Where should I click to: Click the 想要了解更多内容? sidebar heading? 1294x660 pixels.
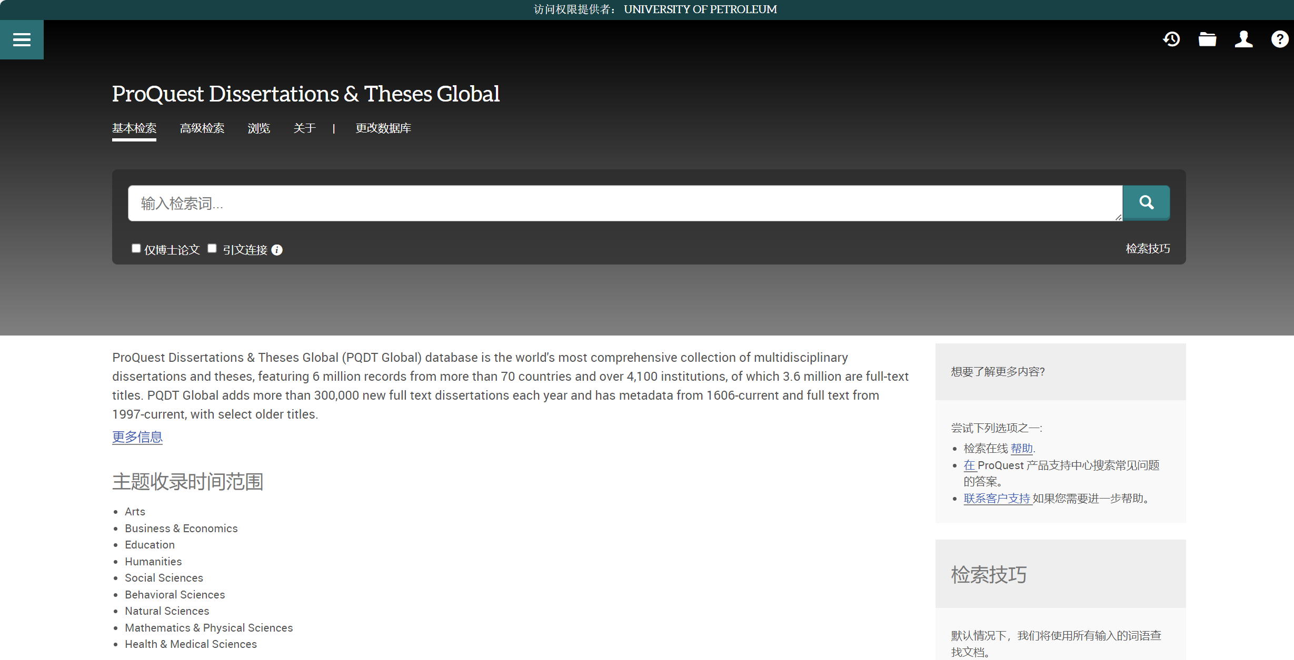click(998, 372)
